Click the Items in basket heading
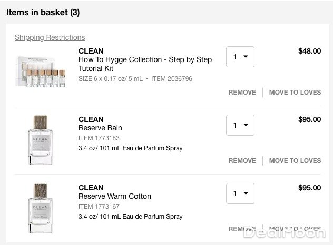 click(x=43, y=12)
